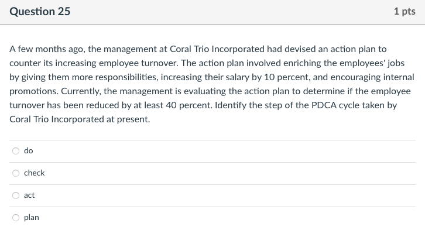Screen dimensions: 425x237
Task: Click the "1 pts" points label
Action: (x=405, y=11)
